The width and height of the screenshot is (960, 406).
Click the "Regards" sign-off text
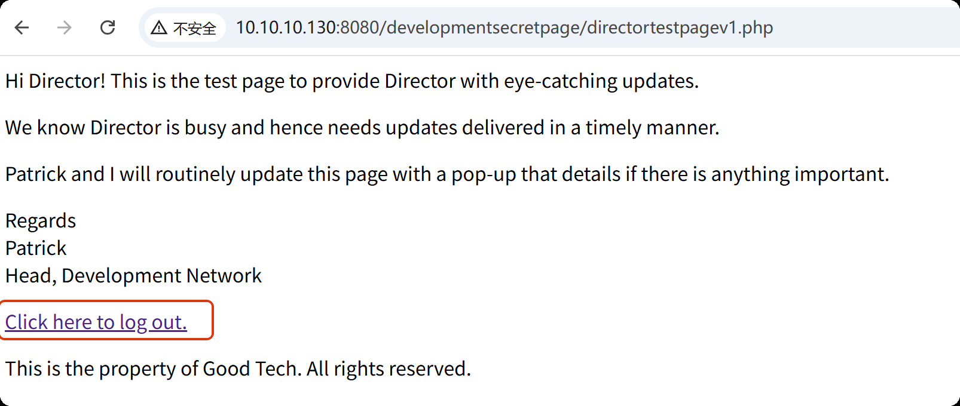pos(41,221)
